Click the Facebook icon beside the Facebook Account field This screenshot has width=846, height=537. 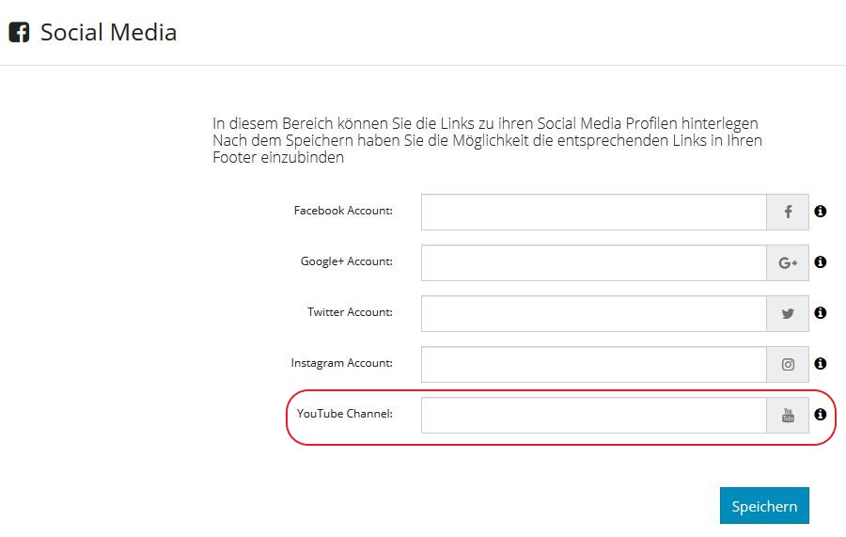click(x=788, y=213)
